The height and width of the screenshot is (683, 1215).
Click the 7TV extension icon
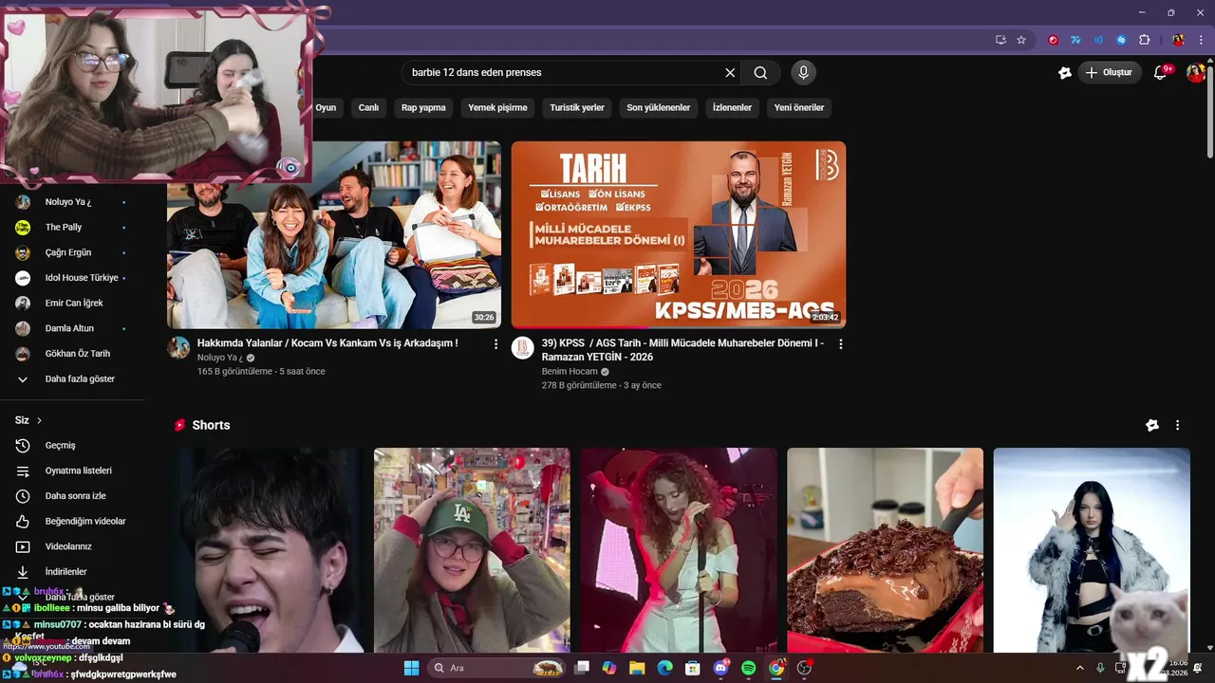tap(1075, 40)
